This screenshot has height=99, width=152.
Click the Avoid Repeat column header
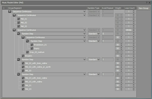click(x=108, y=8)
